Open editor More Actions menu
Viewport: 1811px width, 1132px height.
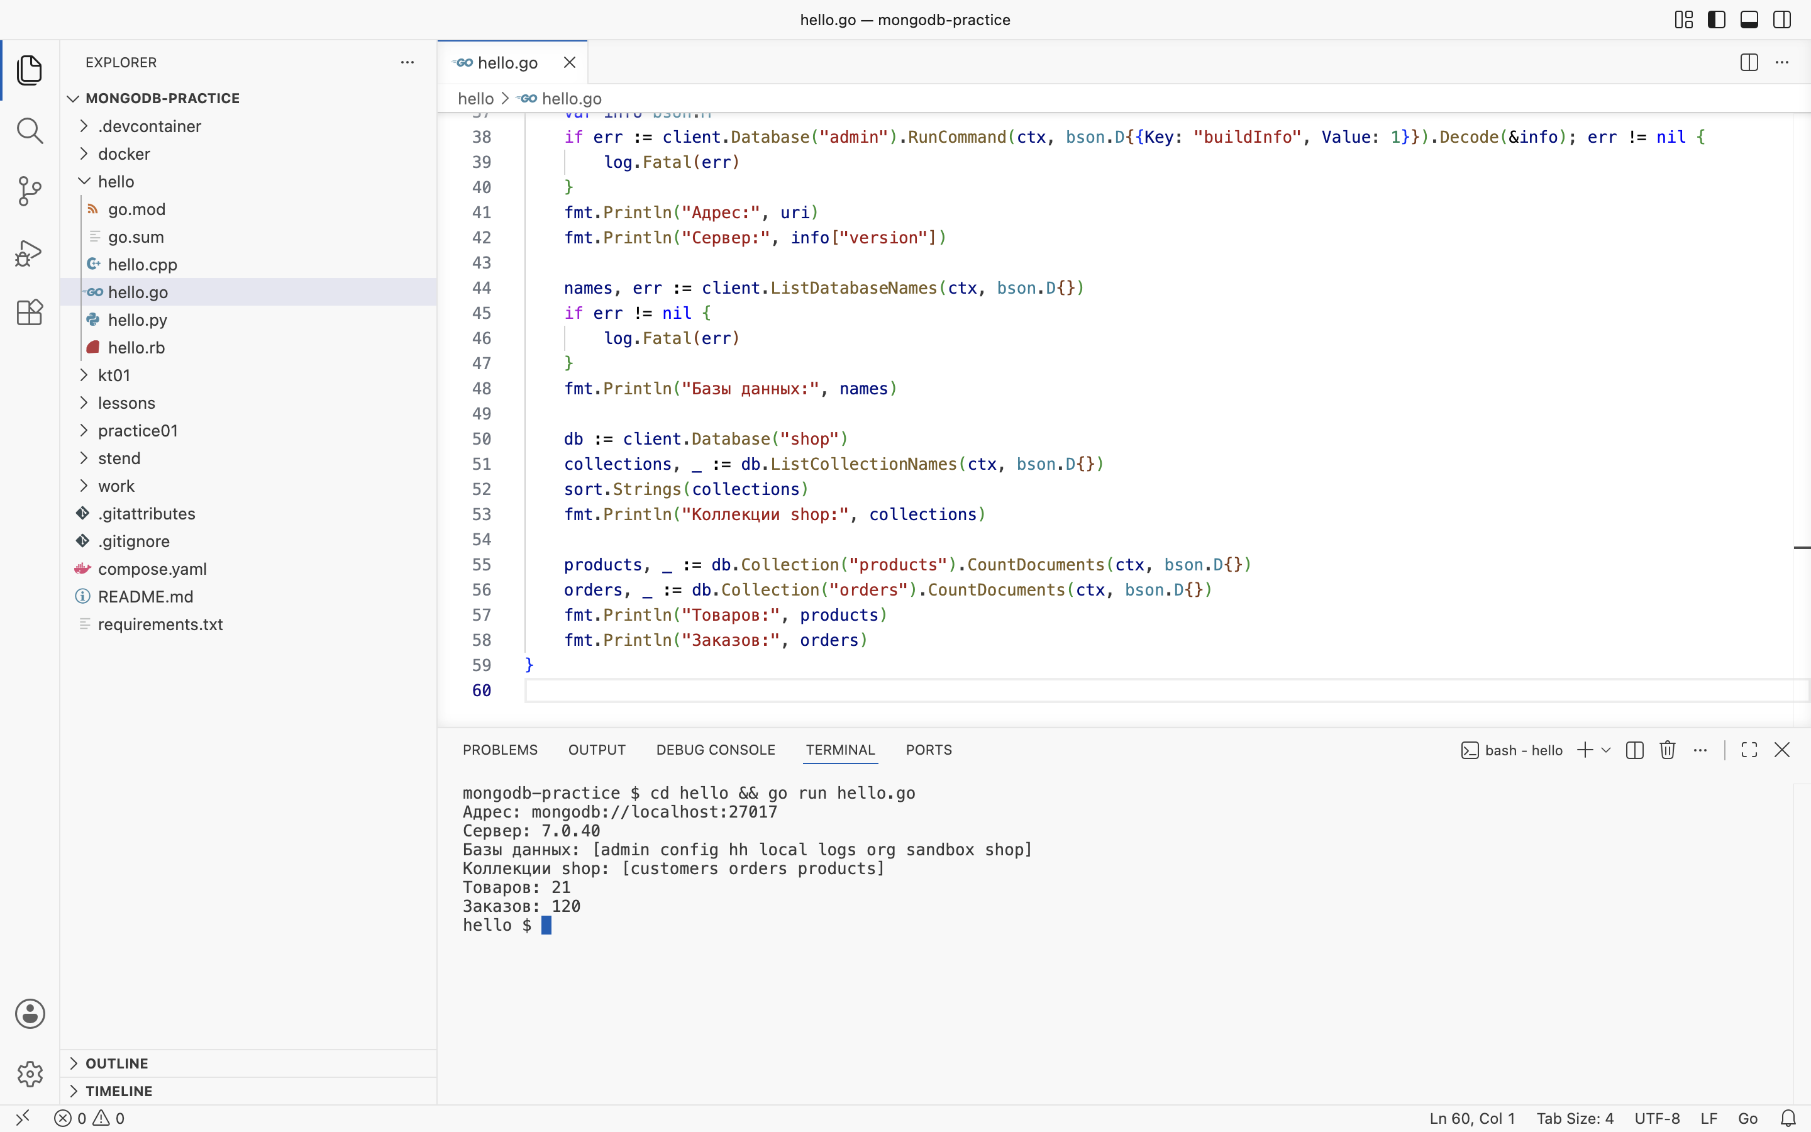[x=1782, y=62]
